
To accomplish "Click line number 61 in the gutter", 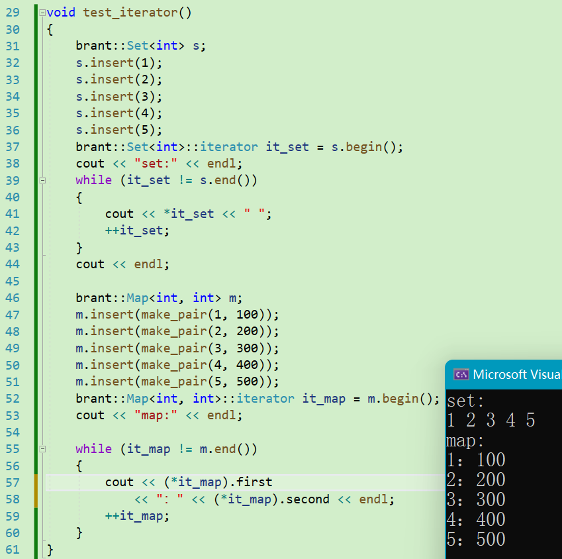I will (13, 550).
